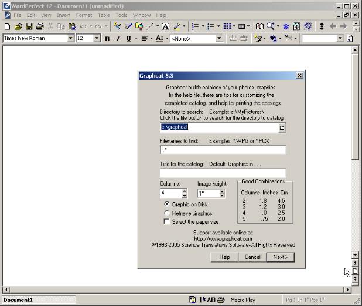Open the Table menu
Image resolution: width=362 pixels, height=306 pixels.
point(104,15)
